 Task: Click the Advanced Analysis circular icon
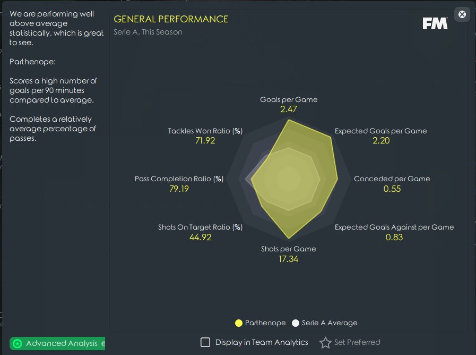click(x=18, y=343)
